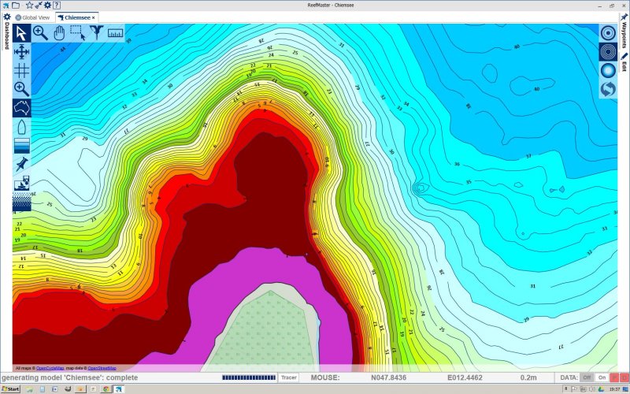Click the Tracer button in status bar
The height and width of the screenshot is (394, 630).
click(x=289, y=378)
